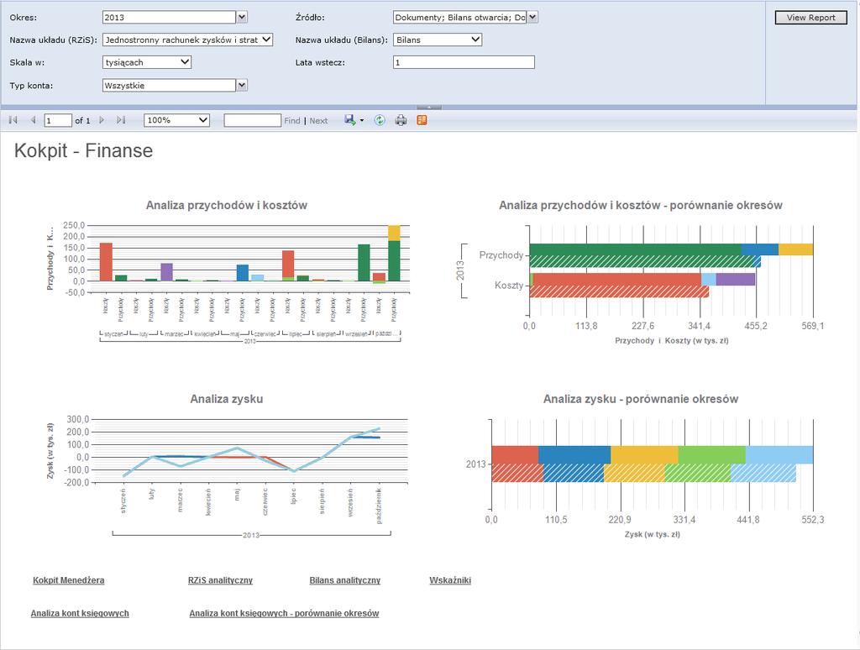Open the Skala w dropdown showing tysiącach
This screenshot has width=860, height=650.
tap(147, 62)
